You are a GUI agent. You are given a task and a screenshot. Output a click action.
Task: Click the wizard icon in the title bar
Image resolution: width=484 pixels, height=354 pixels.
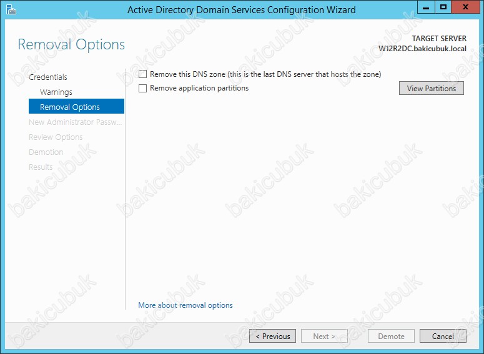(x=11, y=9)
